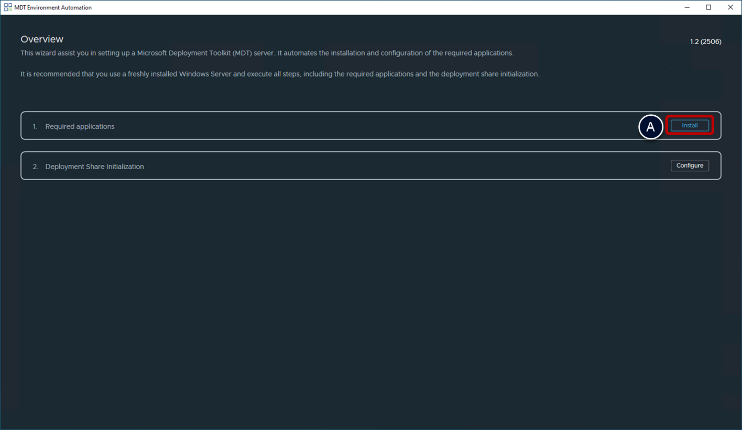Select the Required applications step label
The image size is (742, 430).
coord(80,127)
